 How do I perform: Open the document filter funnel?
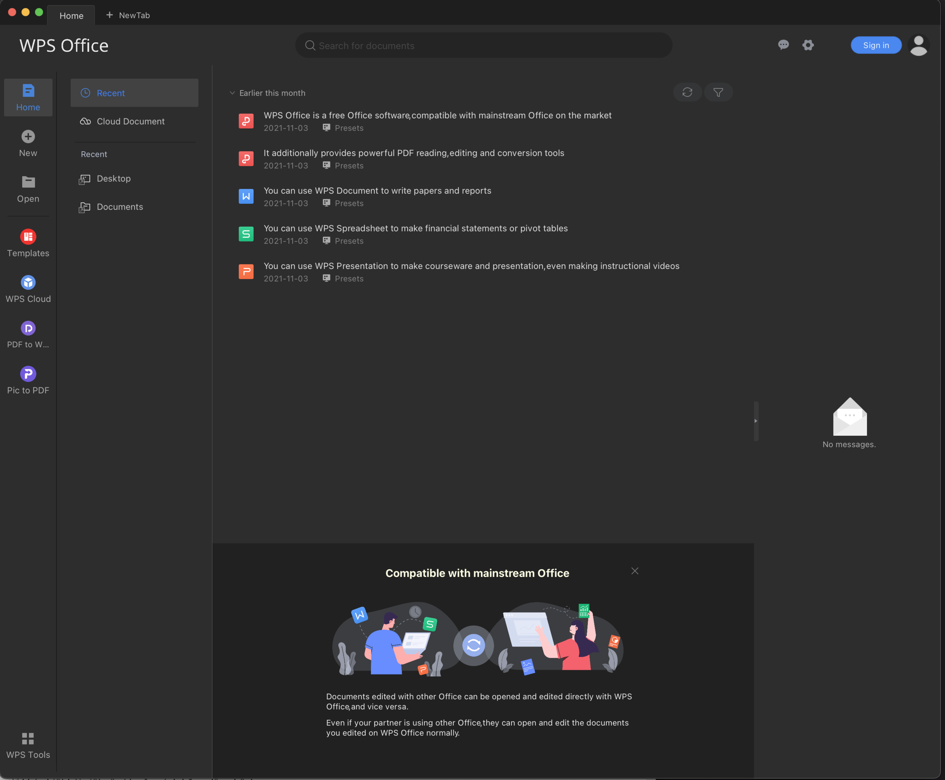tap(718, 92)
